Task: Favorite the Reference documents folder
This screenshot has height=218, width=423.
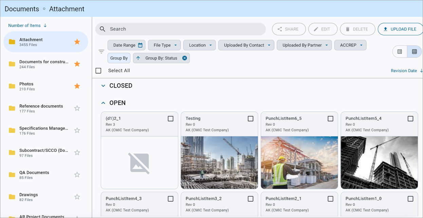Action: click(x=77, y=108)
